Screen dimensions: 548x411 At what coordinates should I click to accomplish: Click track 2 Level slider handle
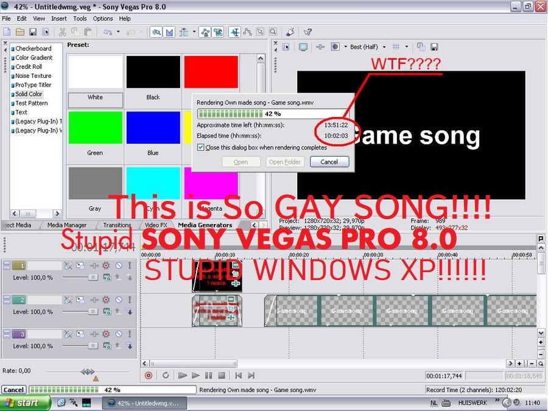pos(93,311)
